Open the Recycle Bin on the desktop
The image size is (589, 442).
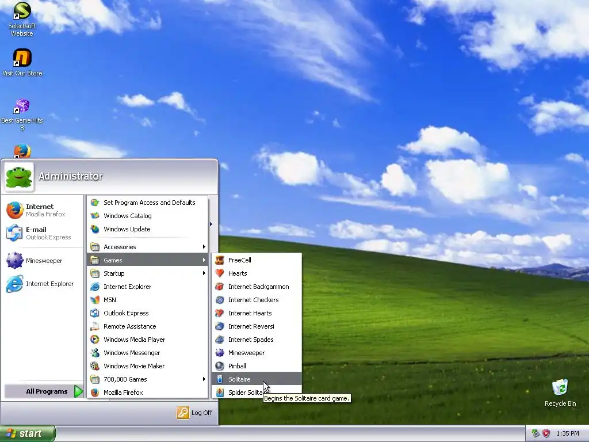pyautogui.click(x=560, y=393)
